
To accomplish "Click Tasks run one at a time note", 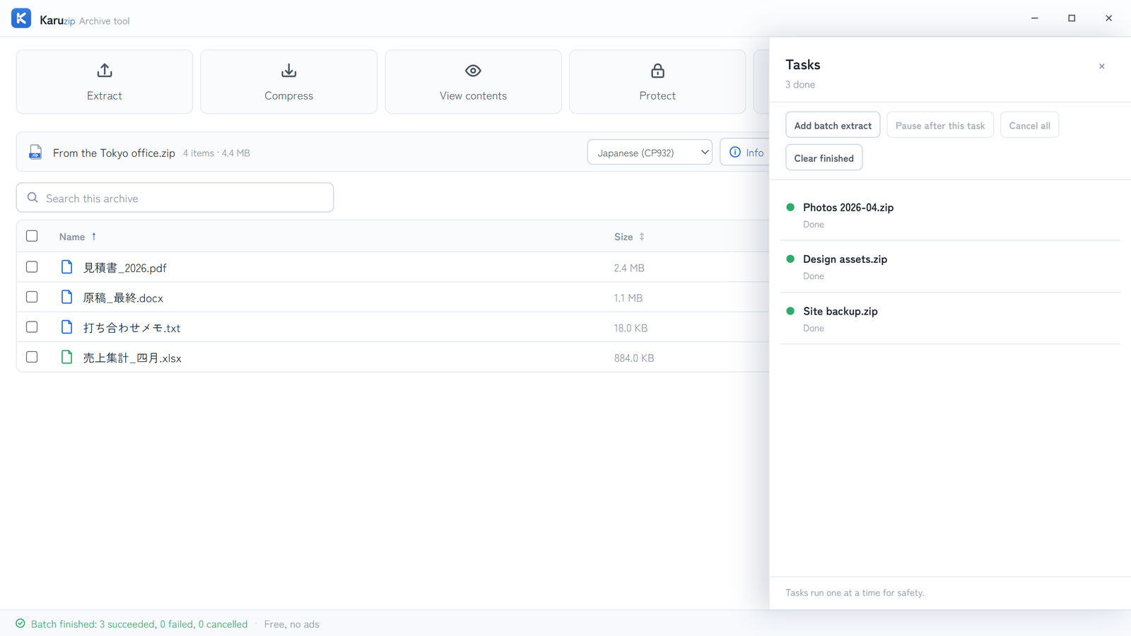I will pos(855,593).
